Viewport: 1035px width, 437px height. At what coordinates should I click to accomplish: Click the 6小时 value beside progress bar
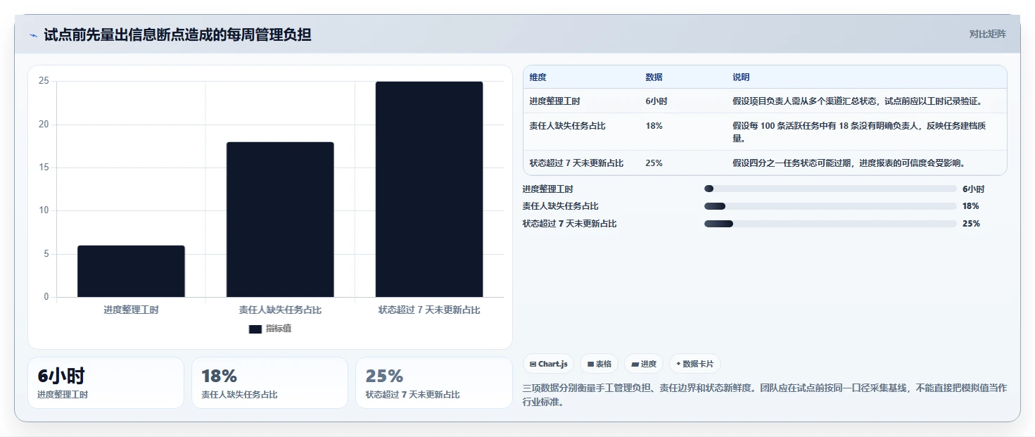pos(973,189)
